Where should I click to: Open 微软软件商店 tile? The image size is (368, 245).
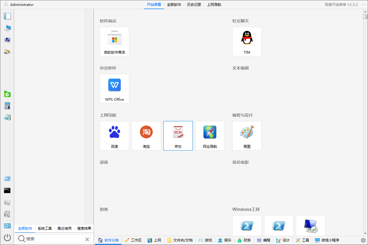click(114, 41)
